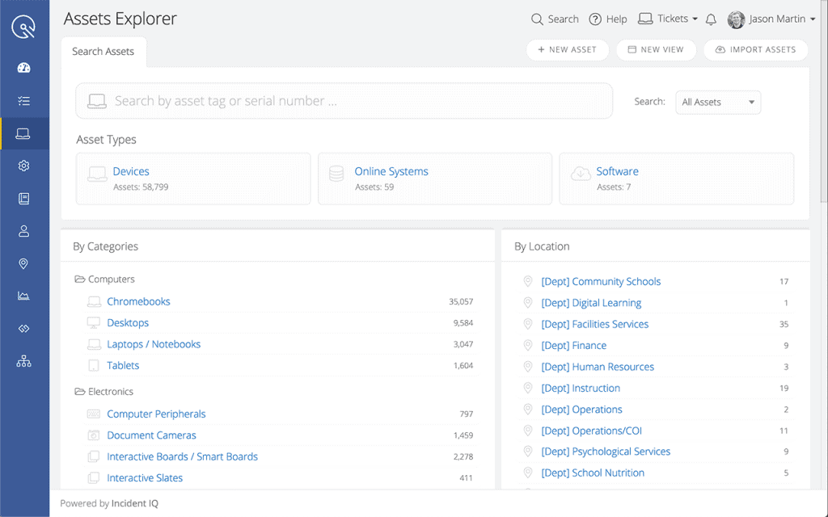Viewport: 828px width, 517px height.
Task: Open the Dashboard from the sidebar
Action: [x=25, y=68]
